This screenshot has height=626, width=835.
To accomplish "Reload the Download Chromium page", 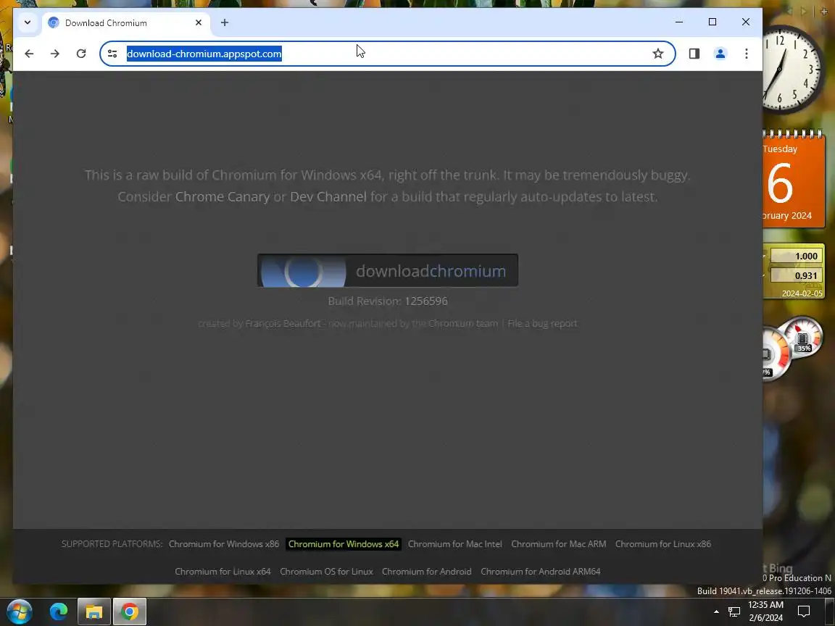I will (x=81, y=54).
